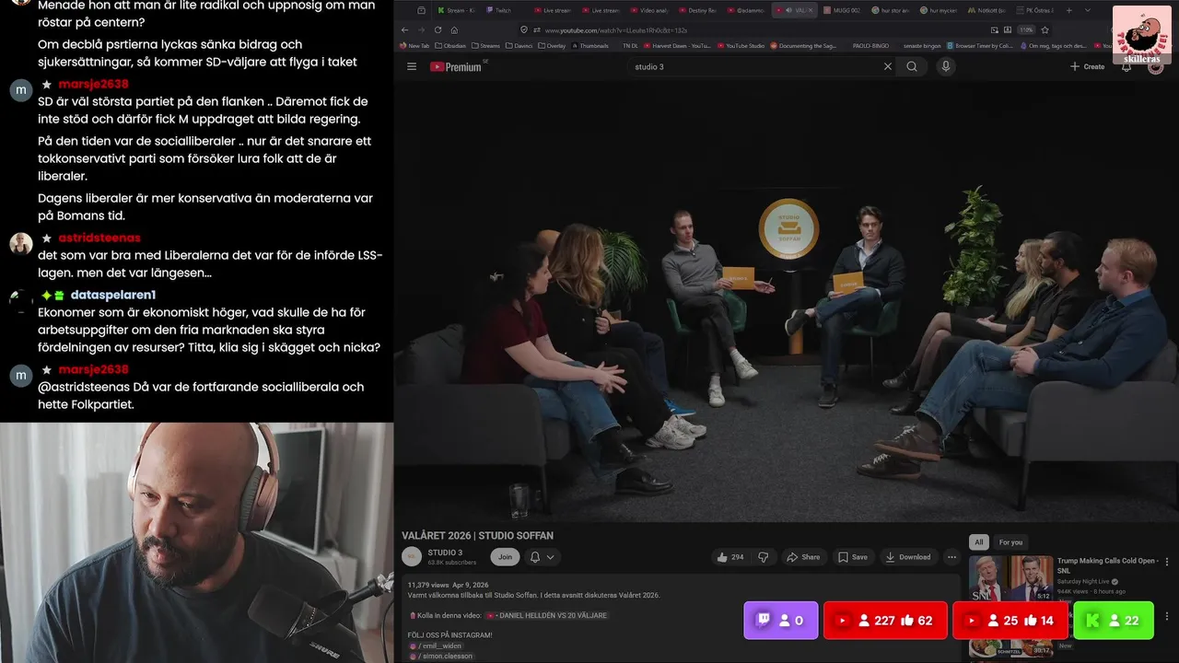Save the video to a playlist
The width and height of the screenshot is (1179, 663).
pos(852,557)
